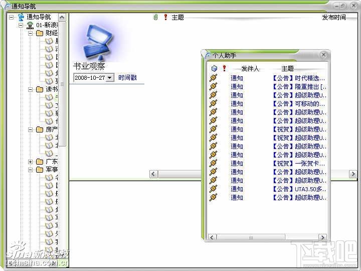Click the 个人助手 horizontal scrollbar thumb
The width and height of the screenshot is (361, 271).
tap(251, 237)
